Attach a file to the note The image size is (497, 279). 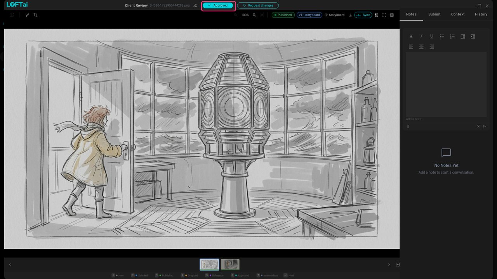(408, 126)
